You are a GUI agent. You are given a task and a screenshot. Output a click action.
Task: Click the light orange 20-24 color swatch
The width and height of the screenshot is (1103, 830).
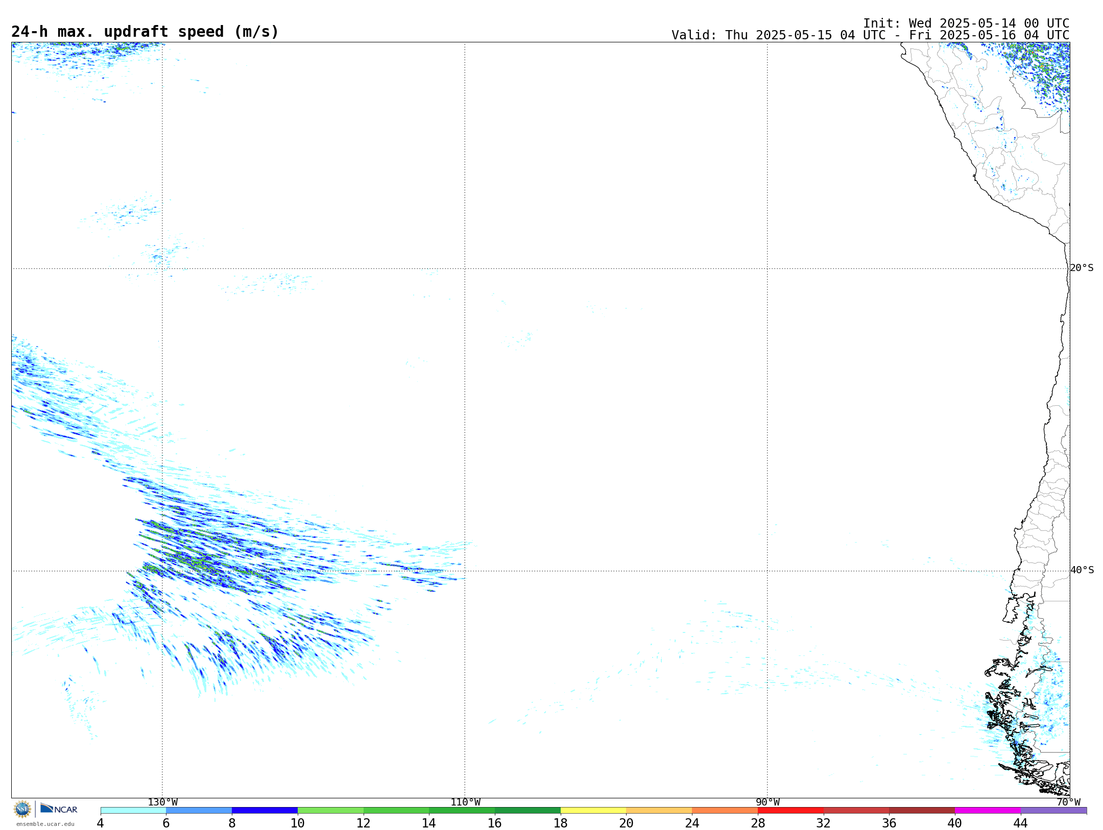pos(659,811)
